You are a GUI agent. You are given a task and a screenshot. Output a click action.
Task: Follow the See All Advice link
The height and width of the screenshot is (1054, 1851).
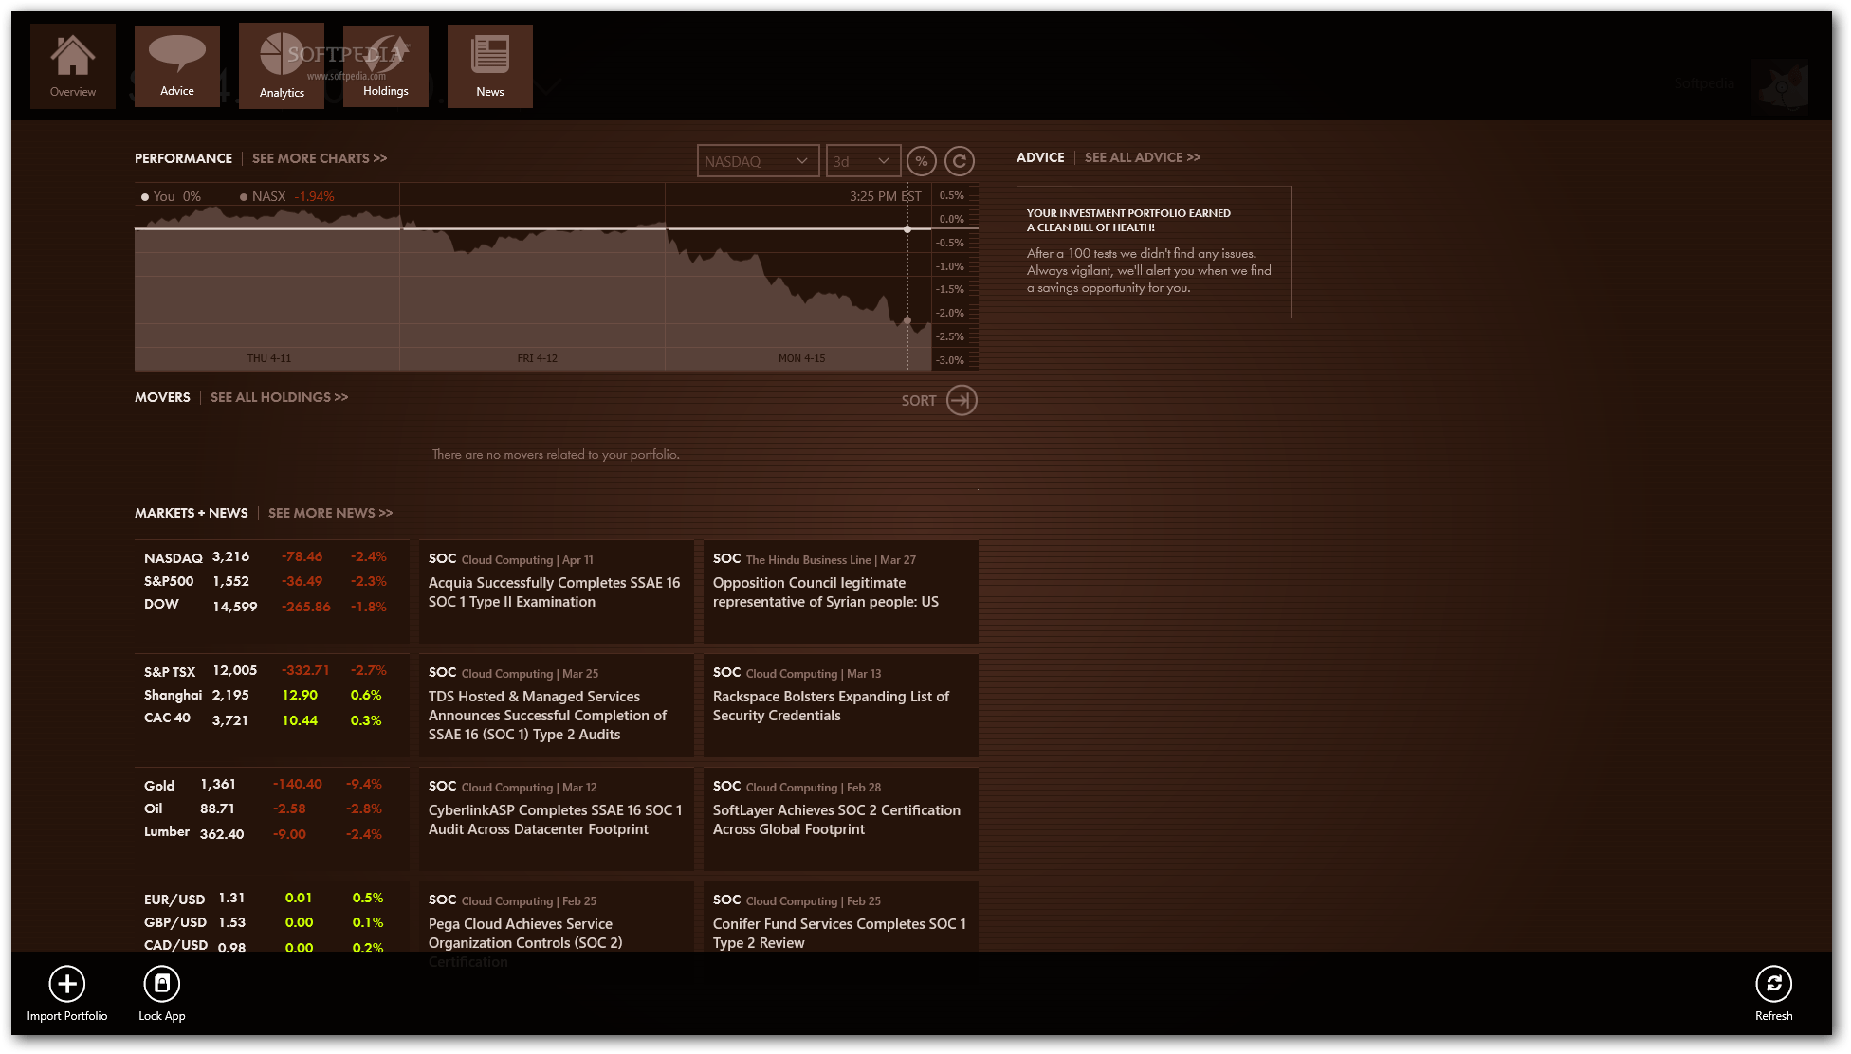[1143, 157]
